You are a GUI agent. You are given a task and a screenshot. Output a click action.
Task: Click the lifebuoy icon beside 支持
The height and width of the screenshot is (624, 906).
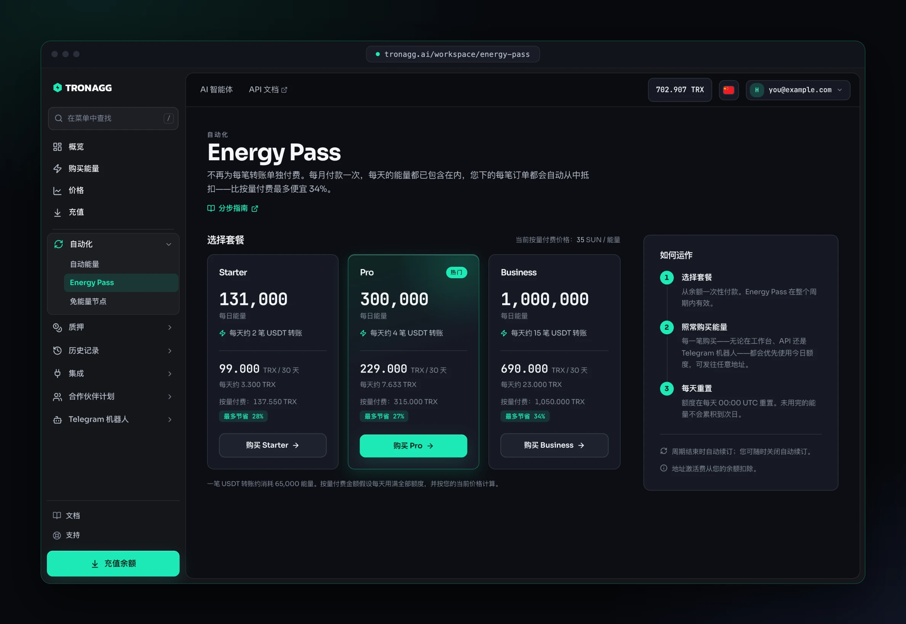57,535
